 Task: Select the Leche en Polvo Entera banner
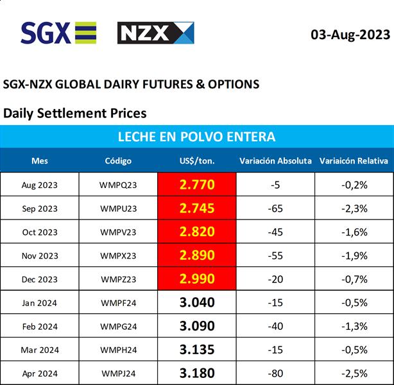pyautogui.click(x=197, y=137)
